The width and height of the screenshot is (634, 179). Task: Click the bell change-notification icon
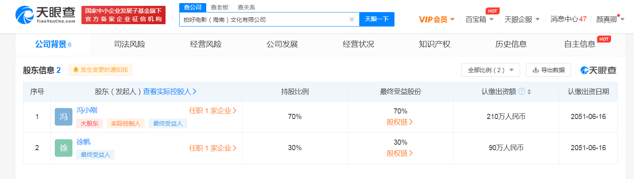click(76, 70)
